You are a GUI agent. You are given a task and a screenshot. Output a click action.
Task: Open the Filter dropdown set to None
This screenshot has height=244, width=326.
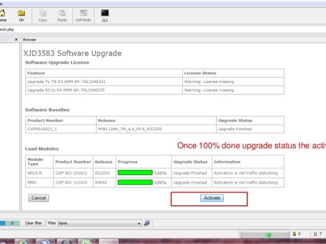[100, 223]
